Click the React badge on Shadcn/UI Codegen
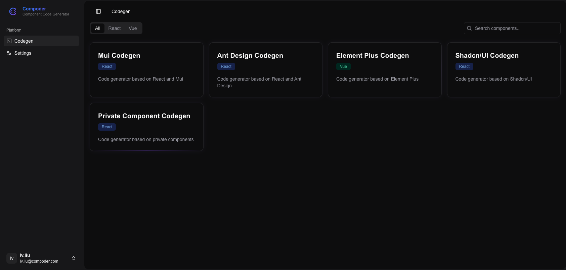 (x=464, y=66)
